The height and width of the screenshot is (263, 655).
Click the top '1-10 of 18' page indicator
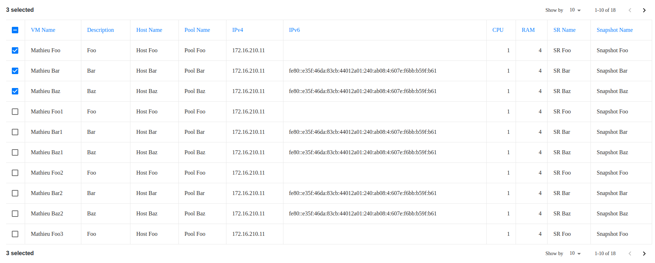click(x=605, y=10)
